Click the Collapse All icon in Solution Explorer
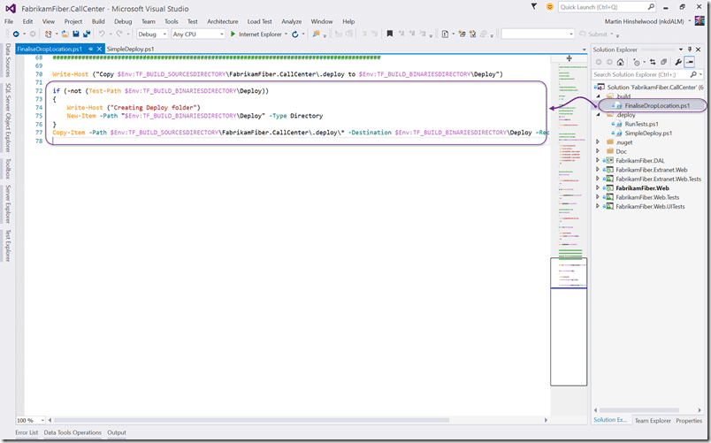Screen dimensions: 711x443 click(x=663, y=62)
